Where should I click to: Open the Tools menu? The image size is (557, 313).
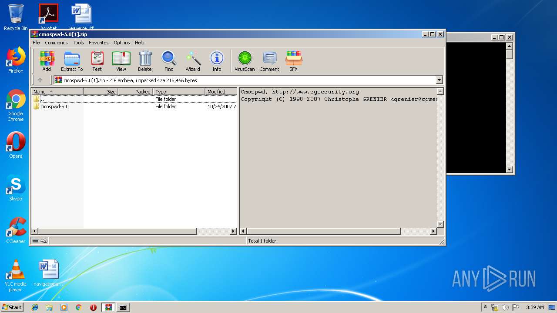point(78,43)
